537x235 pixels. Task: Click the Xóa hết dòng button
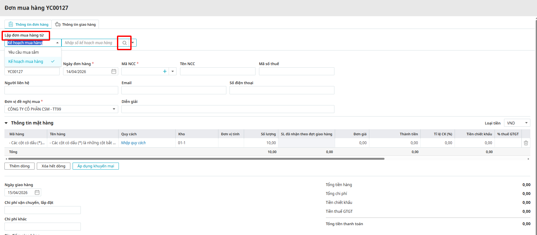53,166
